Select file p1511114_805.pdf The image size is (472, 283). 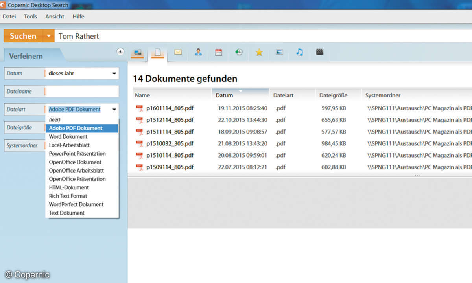coord(170,132)
